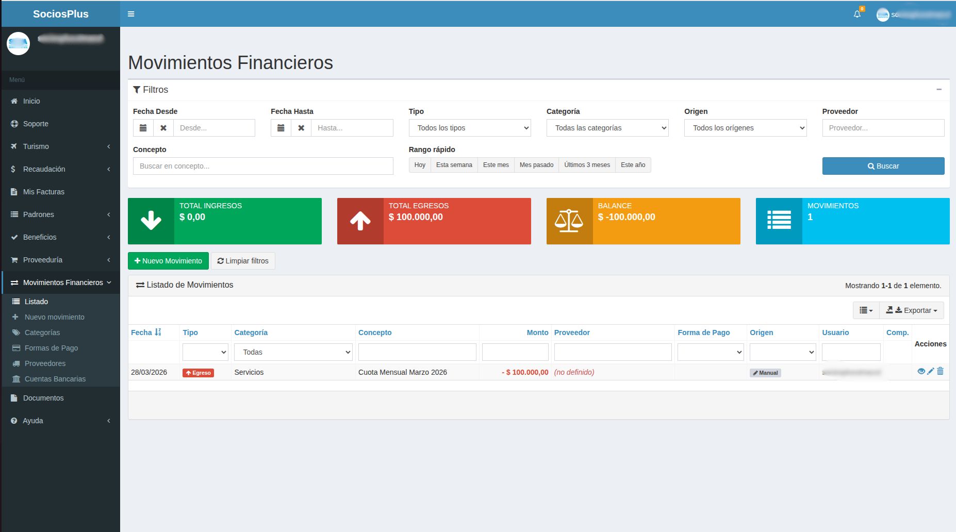The height and width of the screenshot is (532, 956).
Task: Click the Concepto search input field
Action: [263, 166]
